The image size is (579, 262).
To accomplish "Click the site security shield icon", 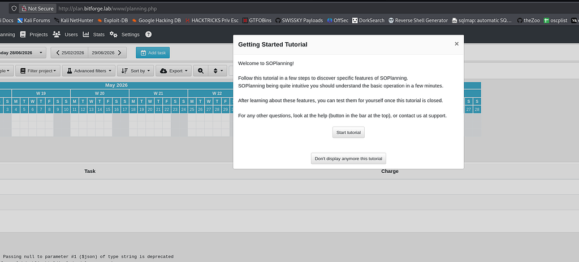I will pos(14,8).
